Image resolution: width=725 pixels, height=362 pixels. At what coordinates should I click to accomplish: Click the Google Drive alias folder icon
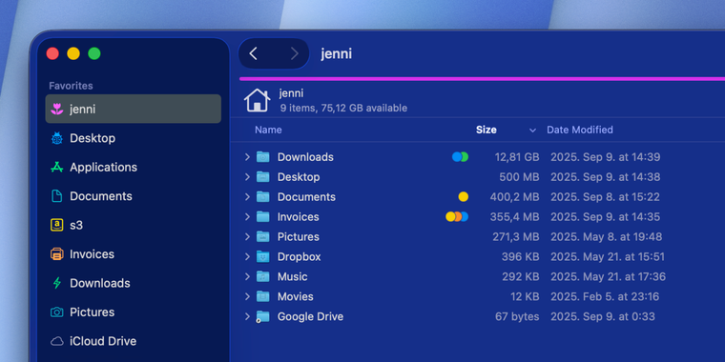point(262,316)
